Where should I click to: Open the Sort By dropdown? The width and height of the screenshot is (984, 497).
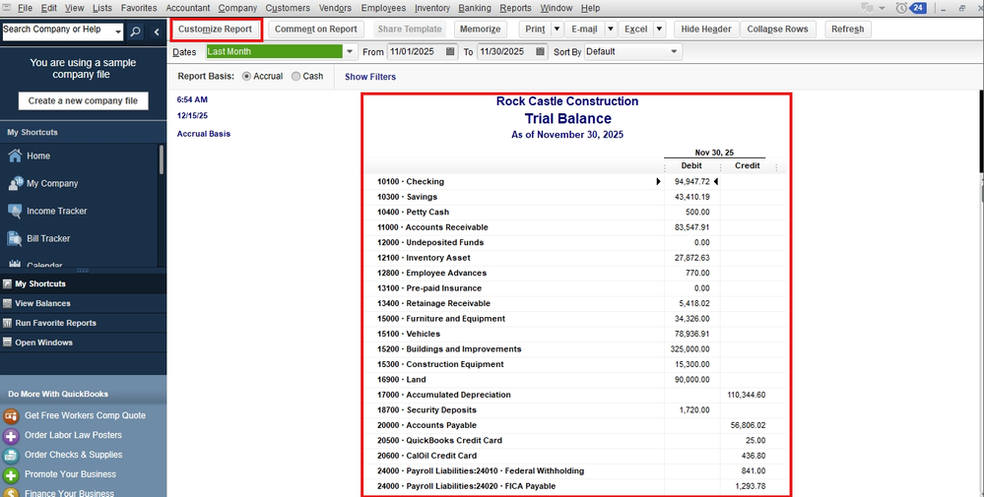click(x=674, y=51)
